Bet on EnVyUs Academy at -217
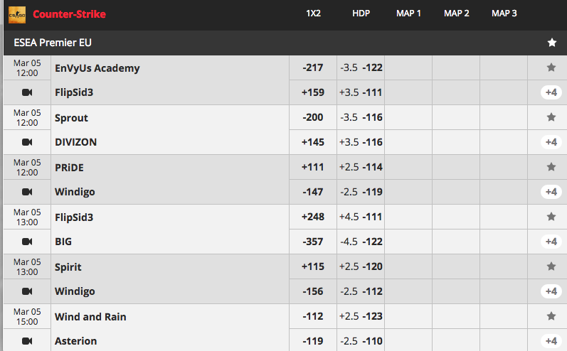Image resolution: width=567 pixels, height=351 pixels. pyautogui.click(x=313, y=67)
